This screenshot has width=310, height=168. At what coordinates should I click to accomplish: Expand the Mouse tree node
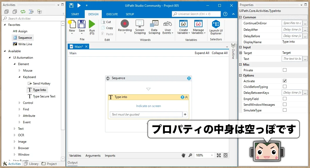point(19,71)
